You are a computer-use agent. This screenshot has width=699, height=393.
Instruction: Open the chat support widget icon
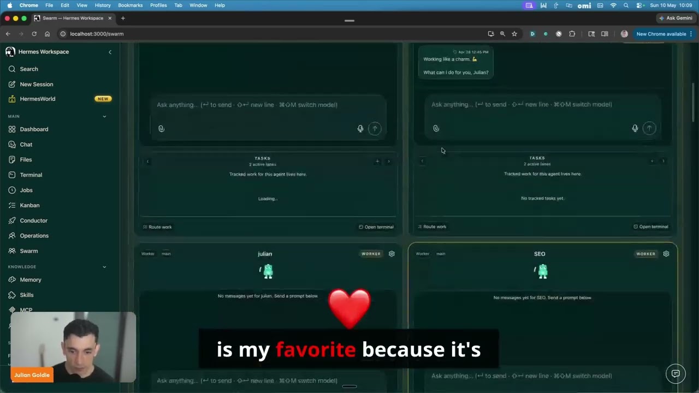[x=676, y=374]
